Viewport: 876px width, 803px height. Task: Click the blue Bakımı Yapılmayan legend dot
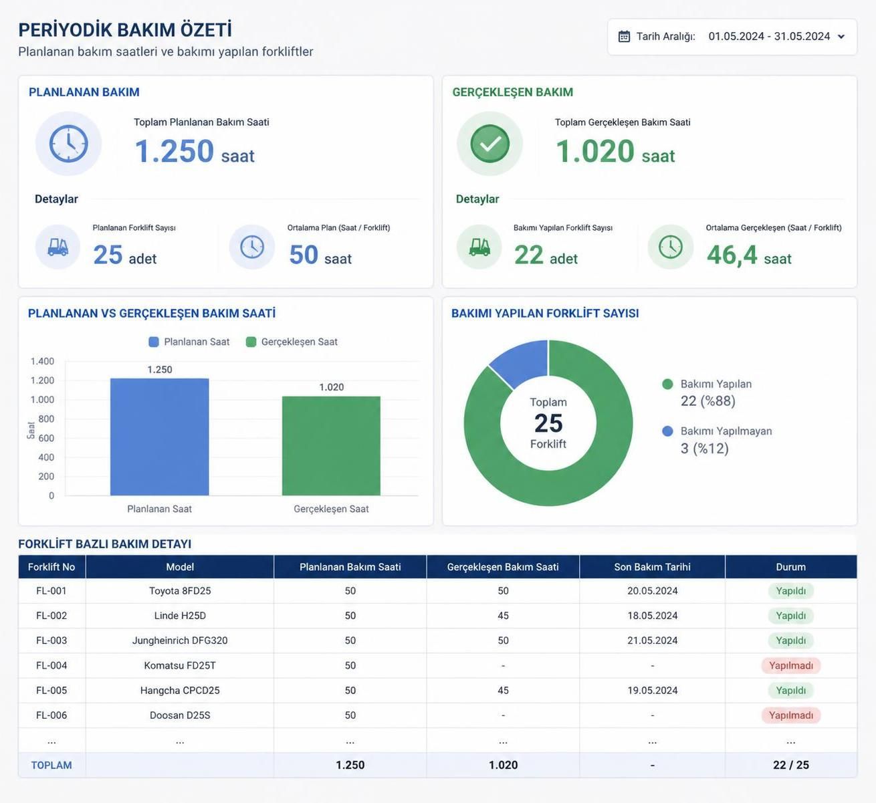click(667, 431)
